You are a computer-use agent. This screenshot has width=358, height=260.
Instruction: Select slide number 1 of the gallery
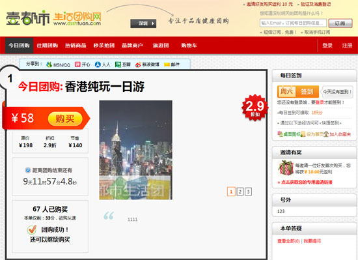pyautogui.click(x=231, y=192)
